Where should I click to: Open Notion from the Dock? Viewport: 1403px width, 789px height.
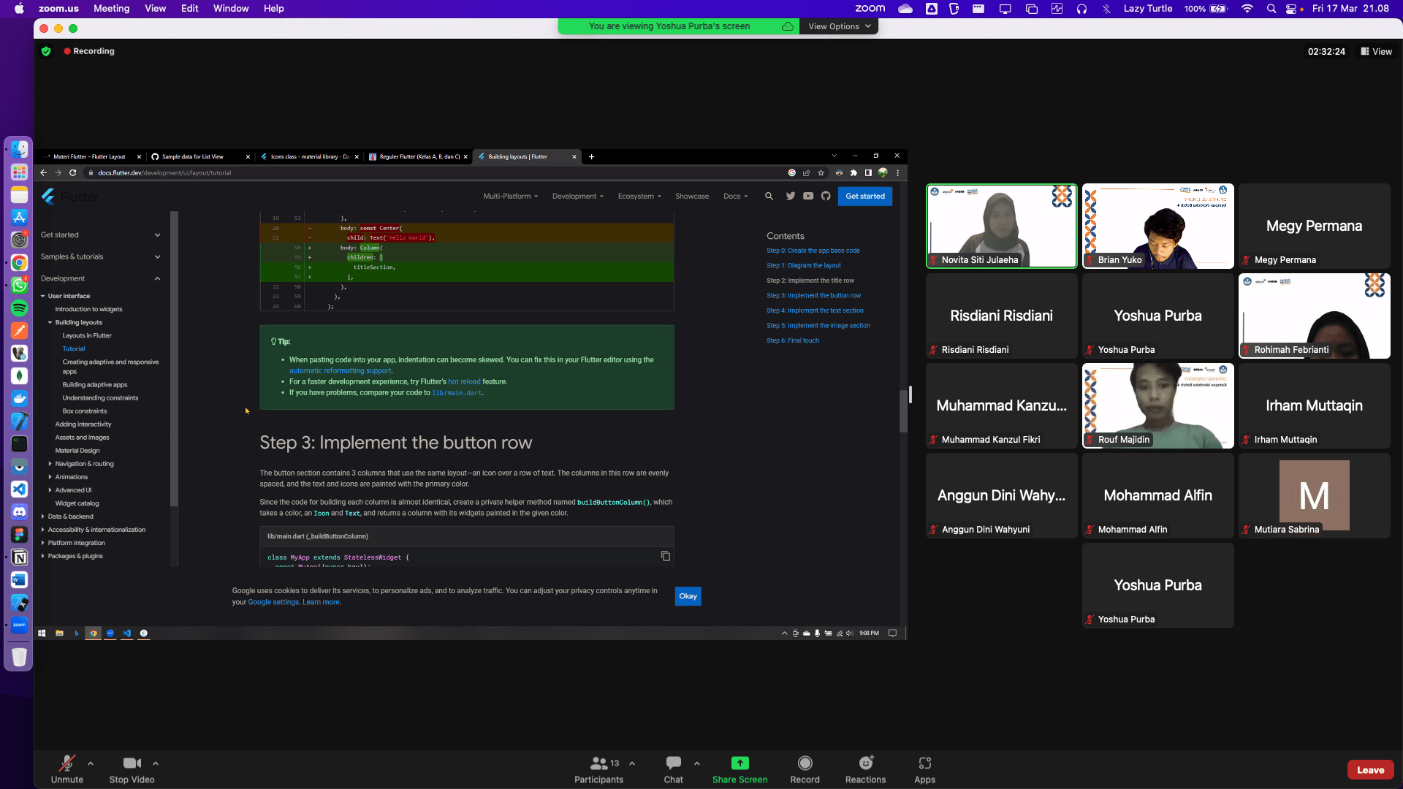tap(19, 557)
